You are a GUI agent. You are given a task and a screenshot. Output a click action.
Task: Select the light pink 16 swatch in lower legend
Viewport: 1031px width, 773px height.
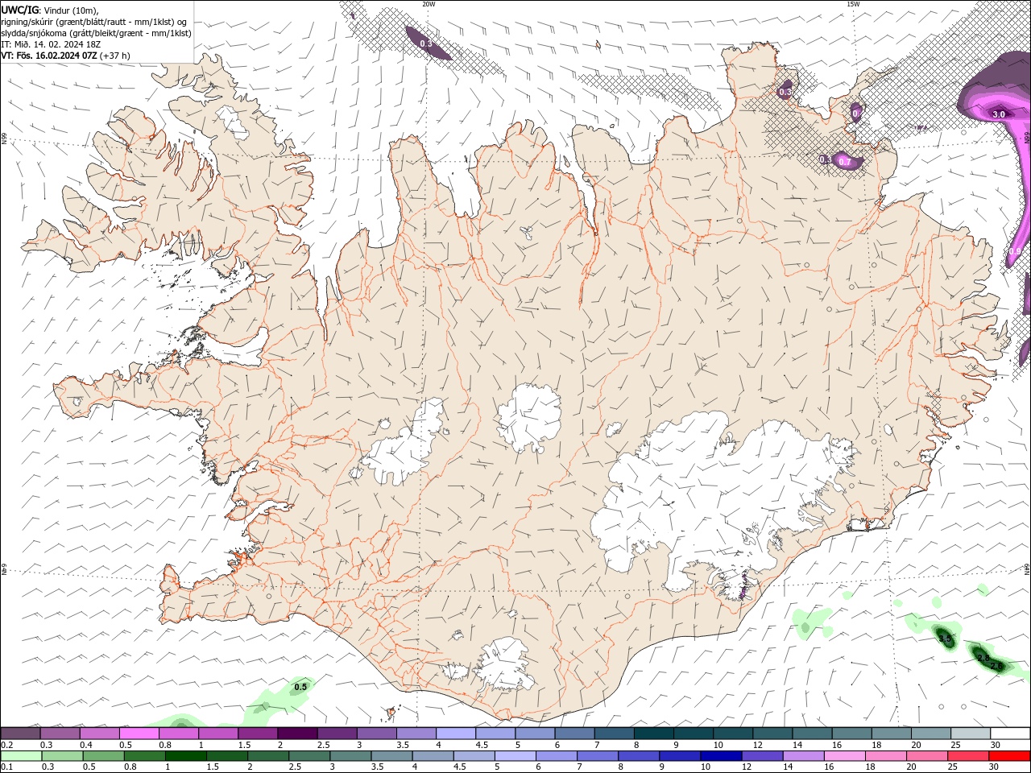click(845, 756)
